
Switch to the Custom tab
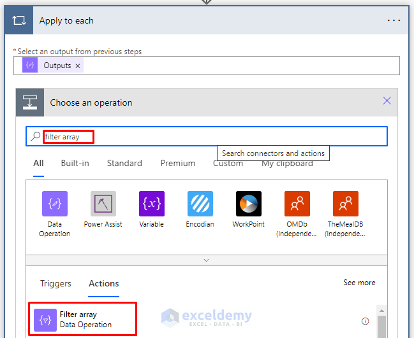tap(228, 164)
